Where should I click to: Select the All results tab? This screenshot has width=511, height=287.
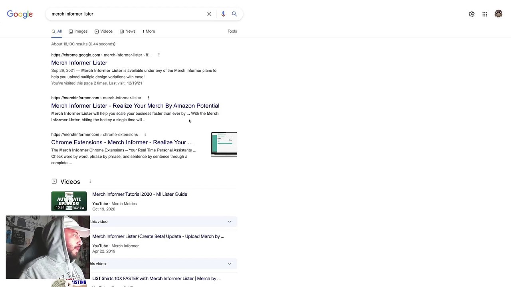[x=56, y=31]
